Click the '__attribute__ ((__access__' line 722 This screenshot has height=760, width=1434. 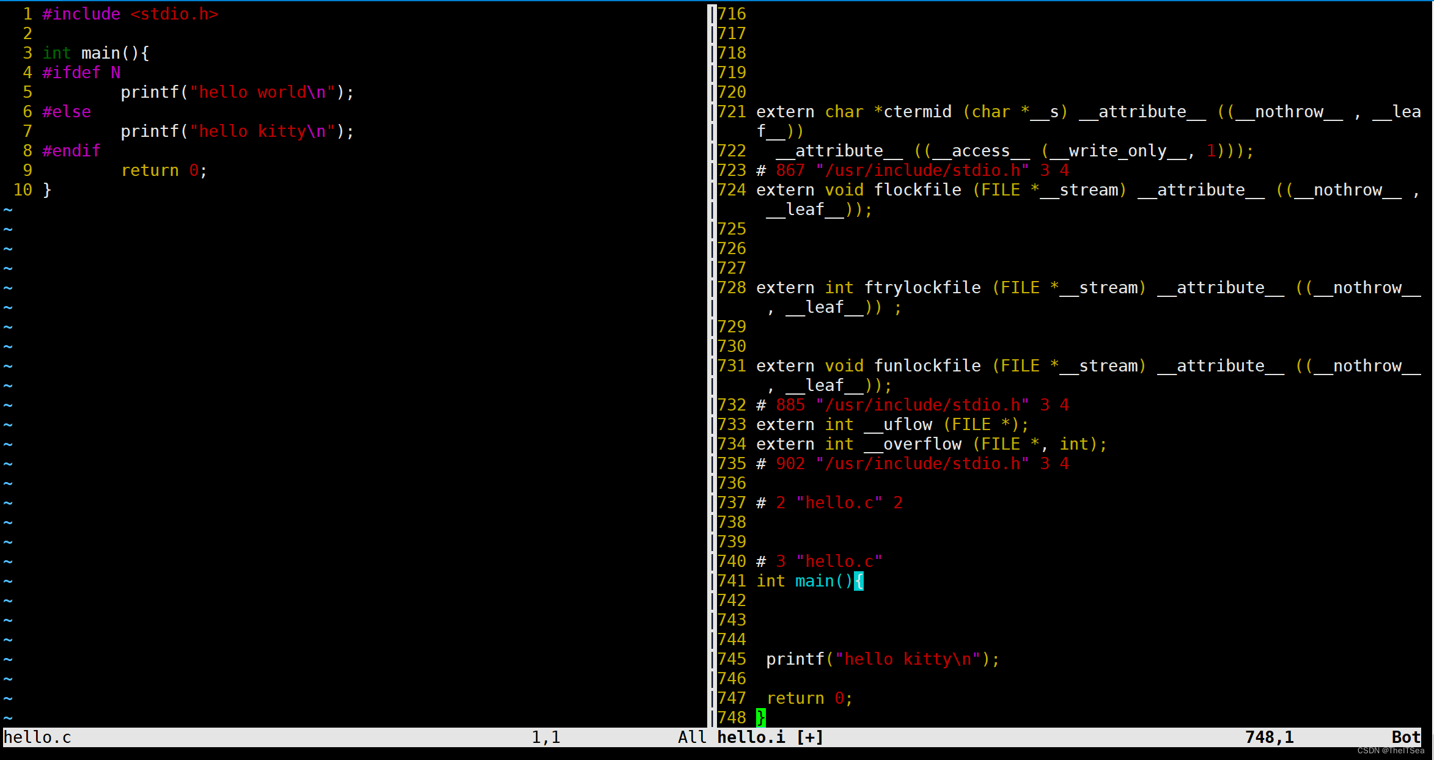pyautogui.click(x=1015, y=150)
